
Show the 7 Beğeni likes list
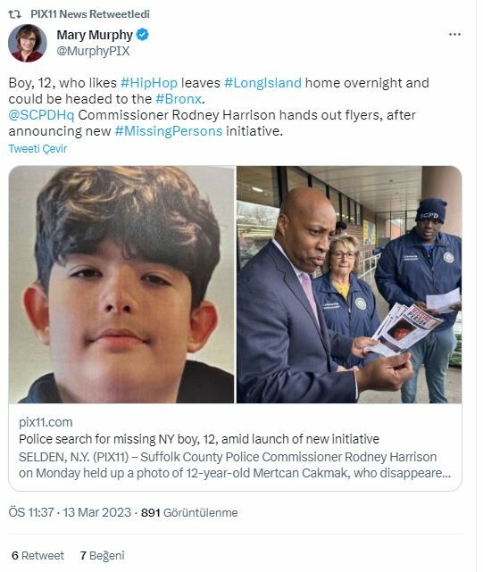[102, 556]
